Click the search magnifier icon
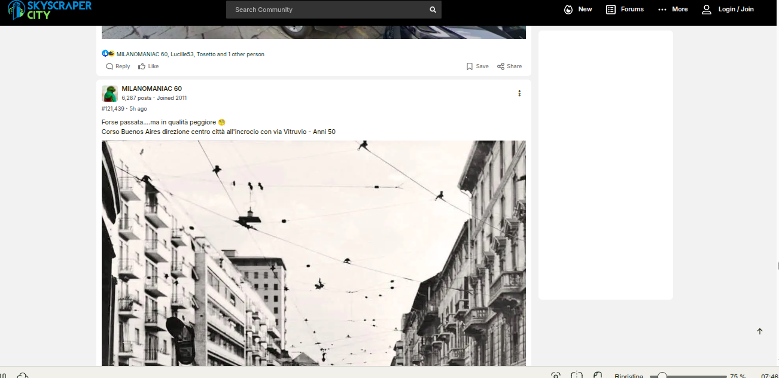The width and height of the screenshot is (779, 378). point(433,10)
